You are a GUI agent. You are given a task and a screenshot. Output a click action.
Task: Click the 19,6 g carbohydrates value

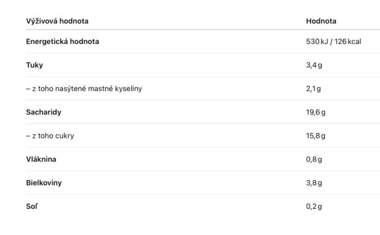(316, 112)
